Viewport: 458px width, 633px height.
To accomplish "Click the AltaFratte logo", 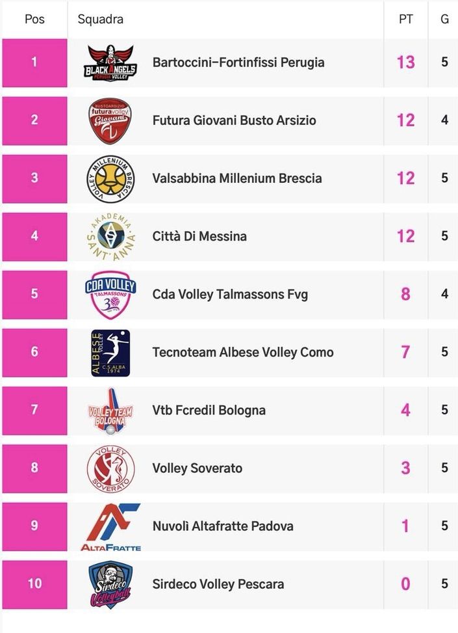I will pos(110,526).
